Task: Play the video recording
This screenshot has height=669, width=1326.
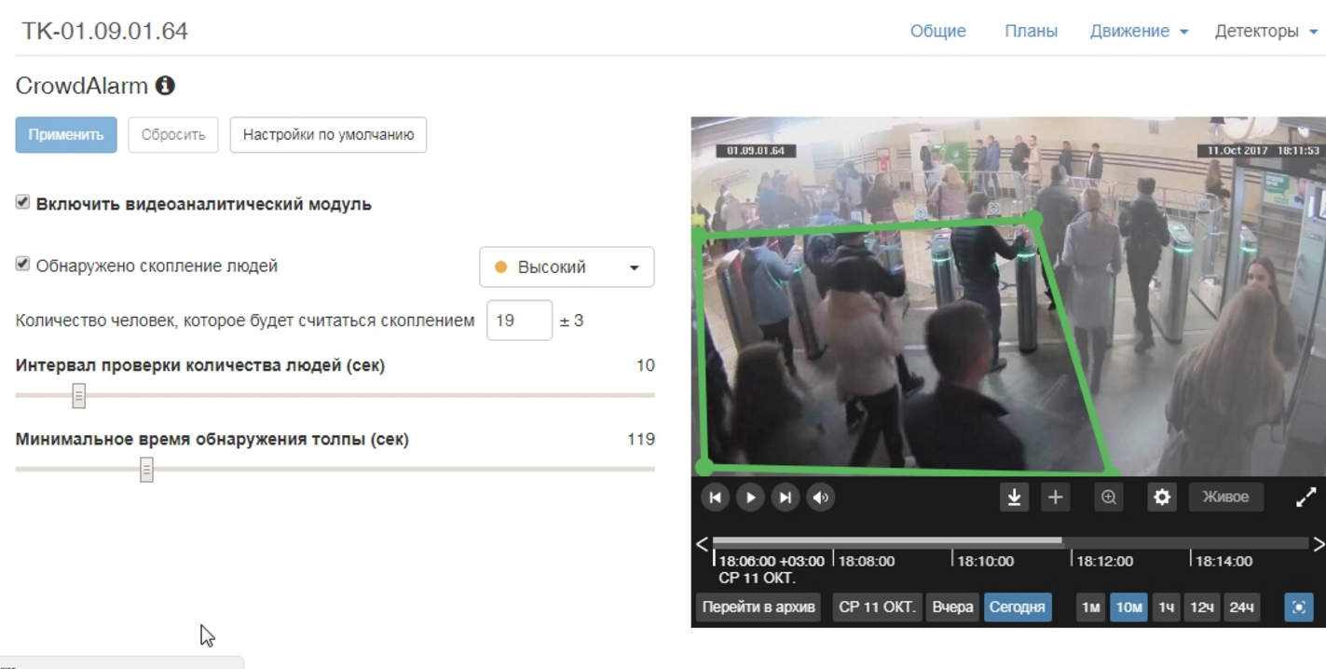Action: (750, 498)
